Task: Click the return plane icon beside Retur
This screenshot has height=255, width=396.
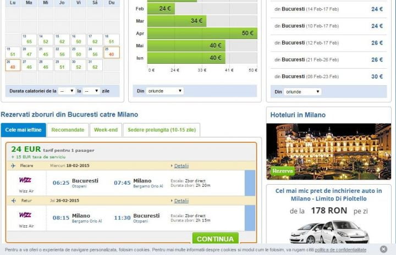Action: [x=13, y=201]
